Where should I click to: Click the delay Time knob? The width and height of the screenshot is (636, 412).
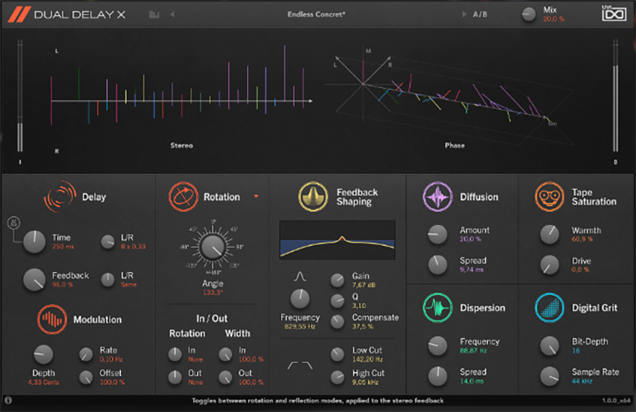tap(34, 242)
